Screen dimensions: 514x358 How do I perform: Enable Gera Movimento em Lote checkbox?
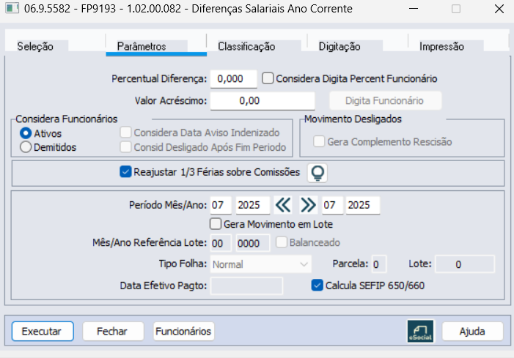(x=216, y=224)
